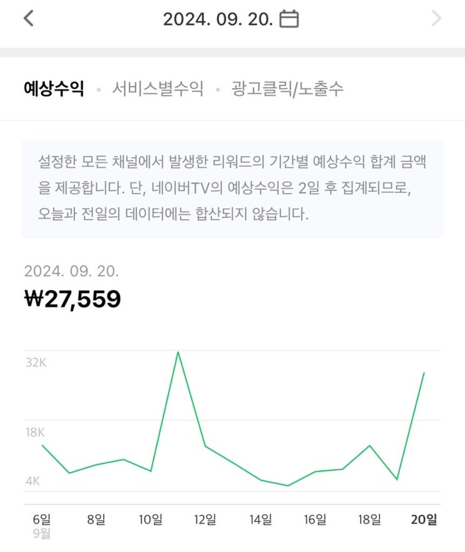Open the 광고클릭/노출수 tab
Image resolution: width=465 pixels, height=552 pixels.
[x=287, y=89]
